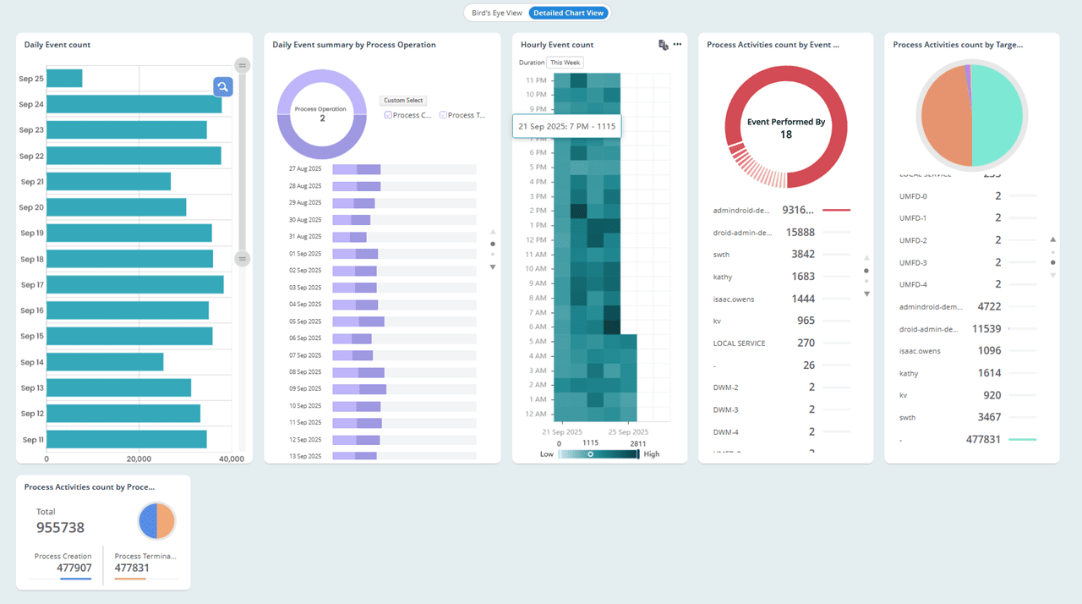Click the up arrow beside the Target process list
This screenshot has height=604, width=1082.
point(1052,239)
